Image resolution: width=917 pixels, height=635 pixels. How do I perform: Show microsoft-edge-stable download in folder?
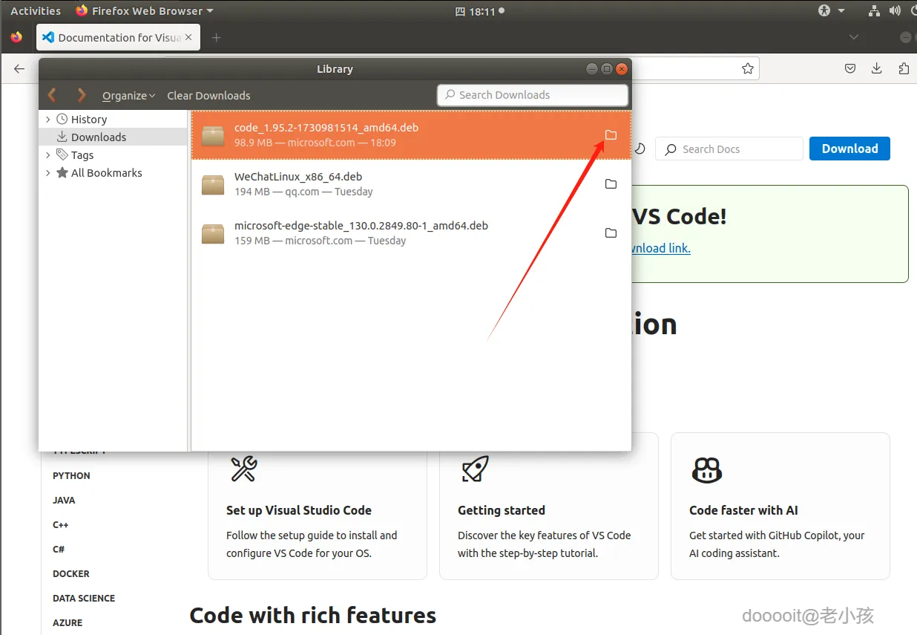(611, 233)
